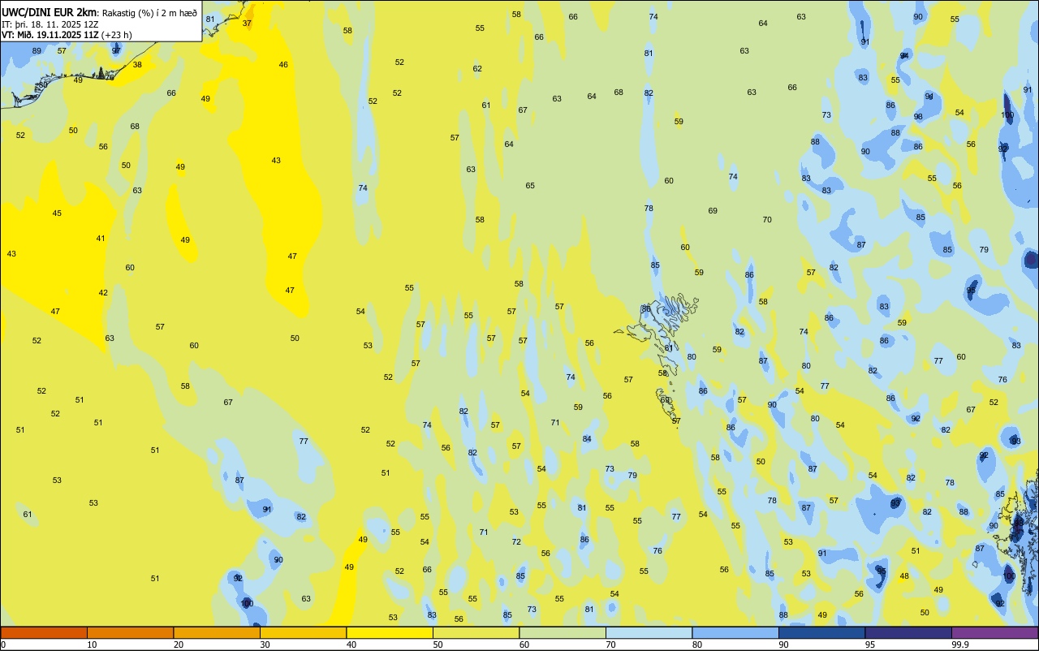Click the map value "48"
Screen dimensions: 1039x651
pos(904,576)
